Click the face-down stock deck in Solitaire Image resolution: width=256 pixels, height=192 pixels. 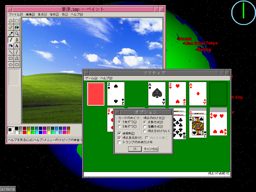tap(96, 94)
